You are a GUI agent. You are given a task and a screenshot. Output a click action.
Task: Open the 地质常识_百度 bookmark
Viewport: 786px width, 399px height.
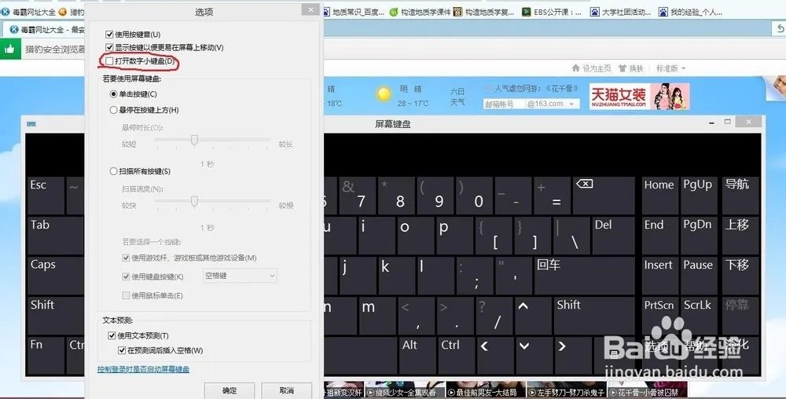tap(352, 12)
